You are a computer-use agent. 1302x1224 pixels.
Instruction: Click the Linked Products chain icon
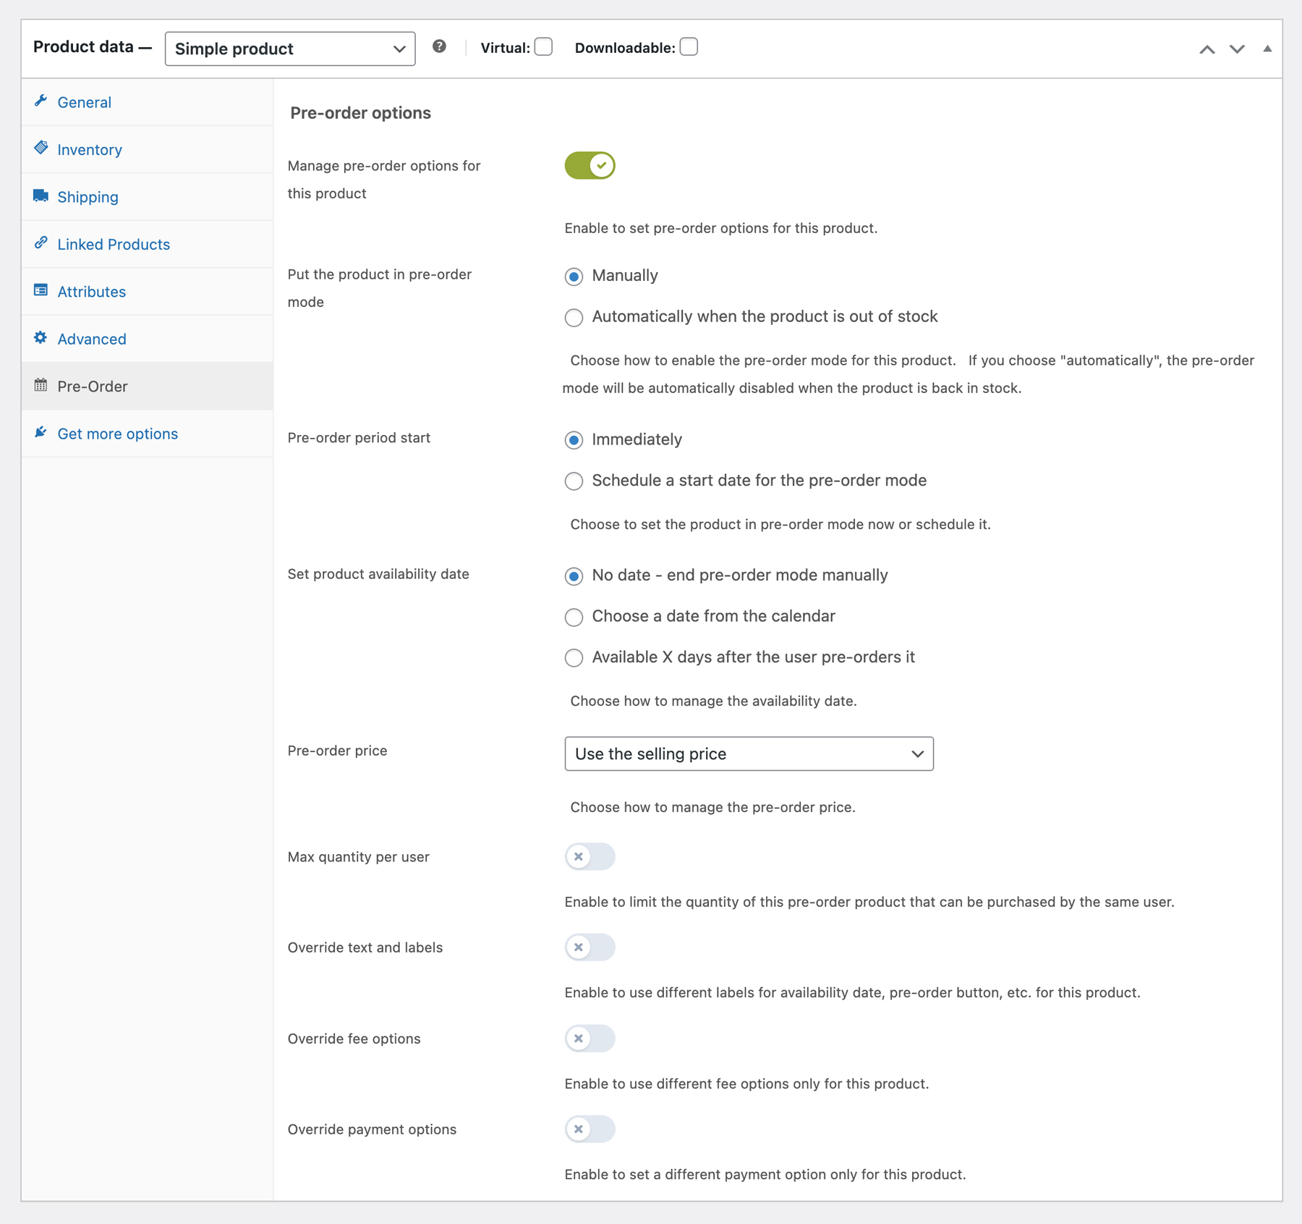click(x=41, y=243)
